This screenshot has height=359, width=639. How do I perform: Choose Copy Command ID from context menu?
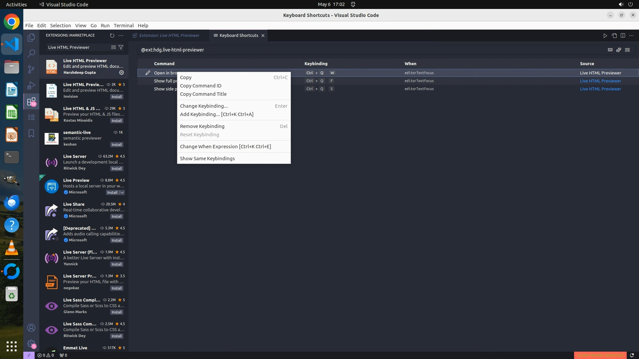click(201, 86)
